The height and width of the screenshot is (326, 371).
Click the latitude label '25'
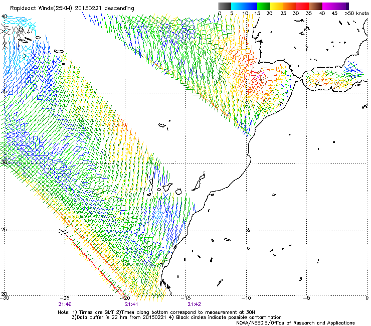pyautogui.click(x=4, y=230)
